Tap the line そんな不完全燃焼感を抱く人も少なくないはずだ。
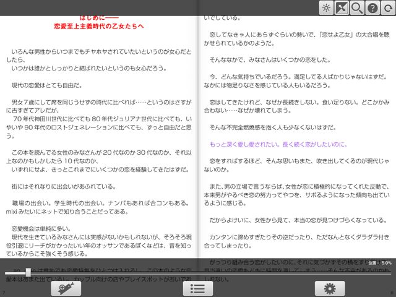Screen dimensions: 396x297 (x=273, y=127)
